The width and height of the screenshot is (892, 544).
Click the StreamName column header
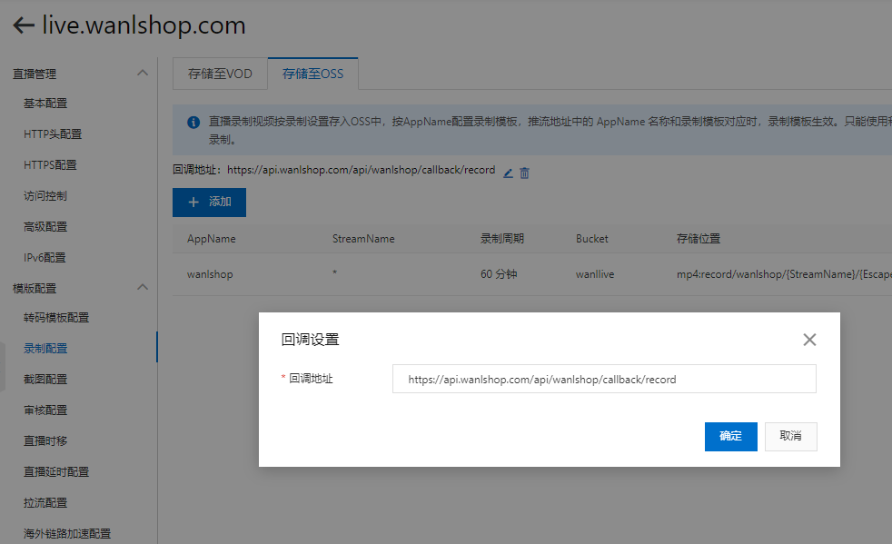tap(363, 239)
